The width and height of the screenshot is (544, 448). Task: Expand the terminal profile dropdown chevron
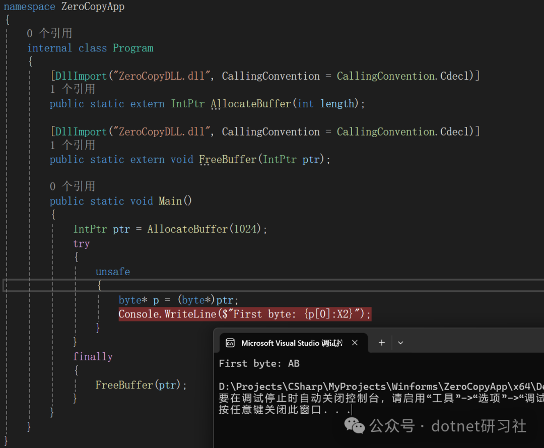(x=400, y=343)
